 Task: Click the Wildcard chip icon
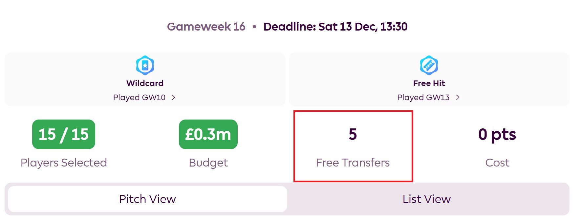point(145,65)
